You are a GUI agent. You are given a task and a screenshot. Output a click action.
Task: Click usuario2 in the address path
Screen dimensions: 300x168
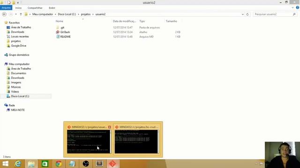click(100, 14)
